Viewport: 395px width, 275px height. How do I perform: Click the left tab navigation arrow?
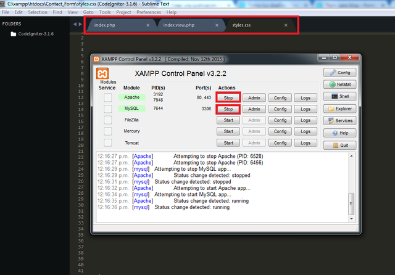75,24
